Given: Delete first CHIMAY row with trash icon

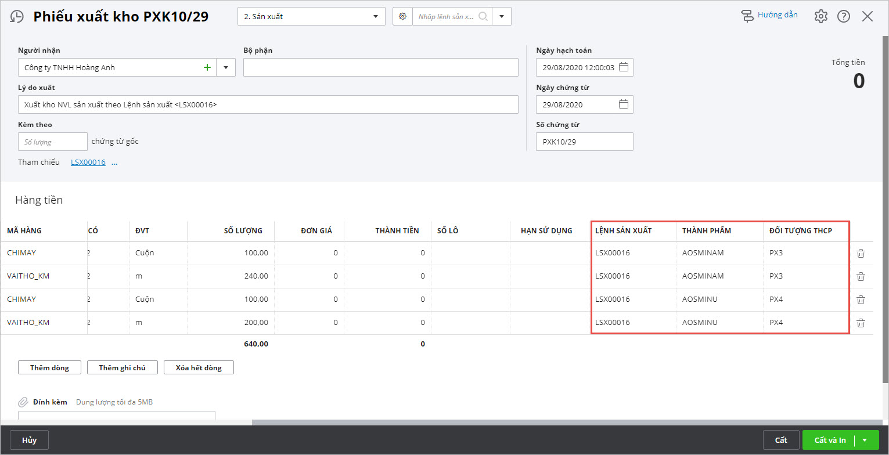Looking at the screenshot, I should pos(861,253).
